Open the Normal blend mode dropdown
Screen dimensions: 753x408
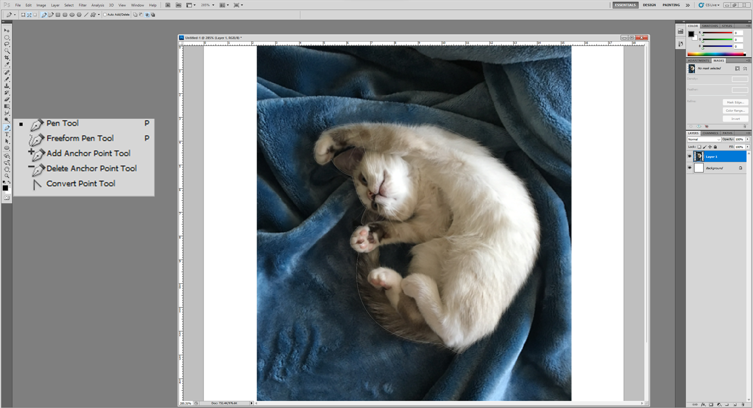coord(704,139)
